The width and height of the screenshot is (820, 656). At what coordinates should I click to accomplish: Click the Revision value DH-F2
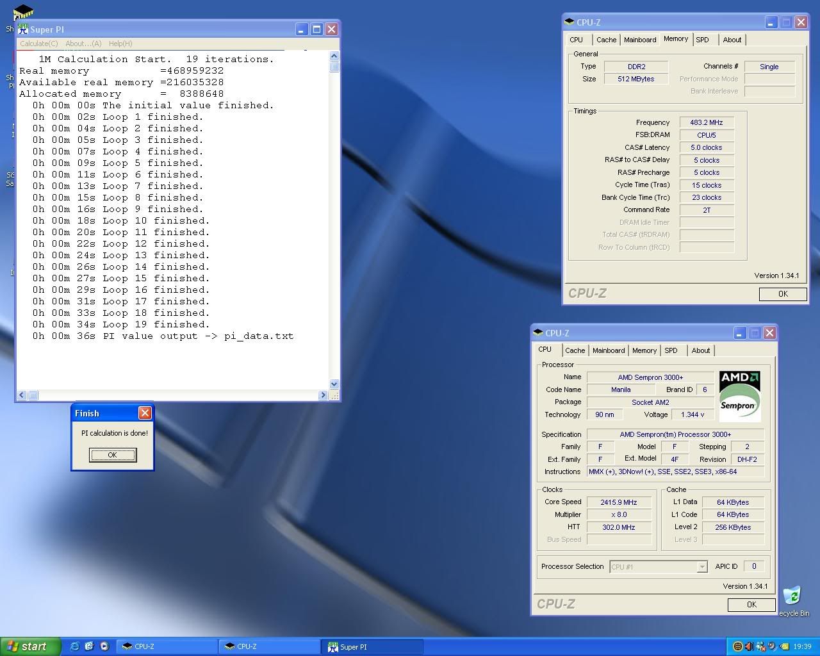[747, 459]
